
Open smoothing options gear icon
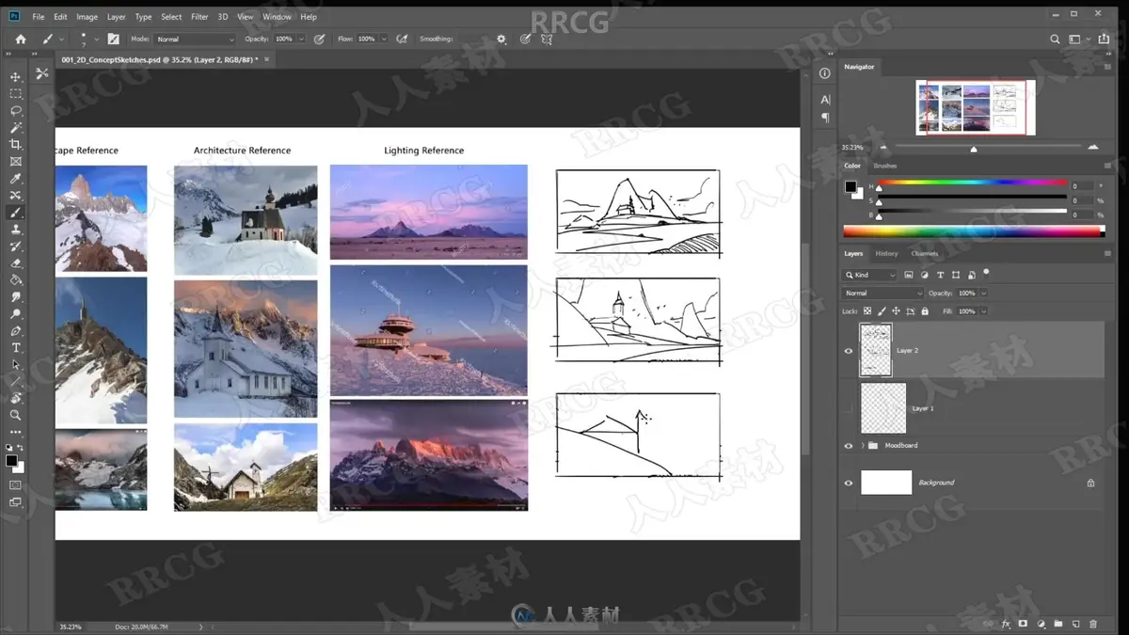501,40
